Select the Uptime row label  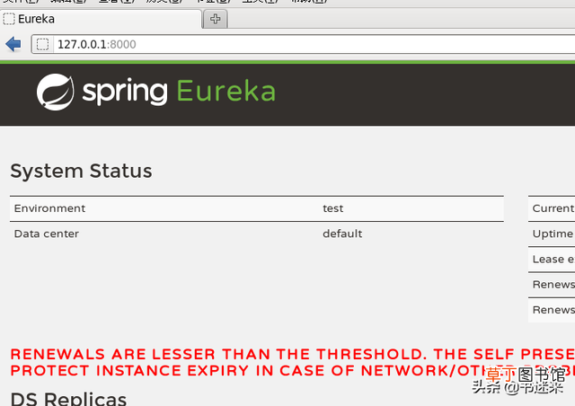coord(553,234)
